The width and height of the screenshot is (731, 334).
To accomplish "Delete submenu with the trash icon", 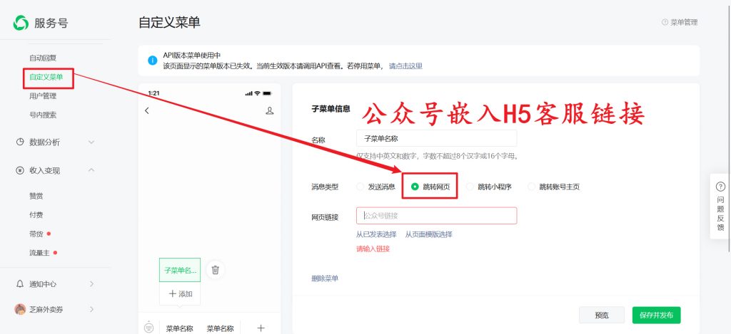I will pos(216,269).
